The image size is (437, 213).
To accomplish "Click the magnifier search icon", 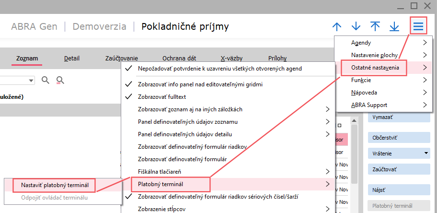I will pyautogui.click(x=46, y=80).
